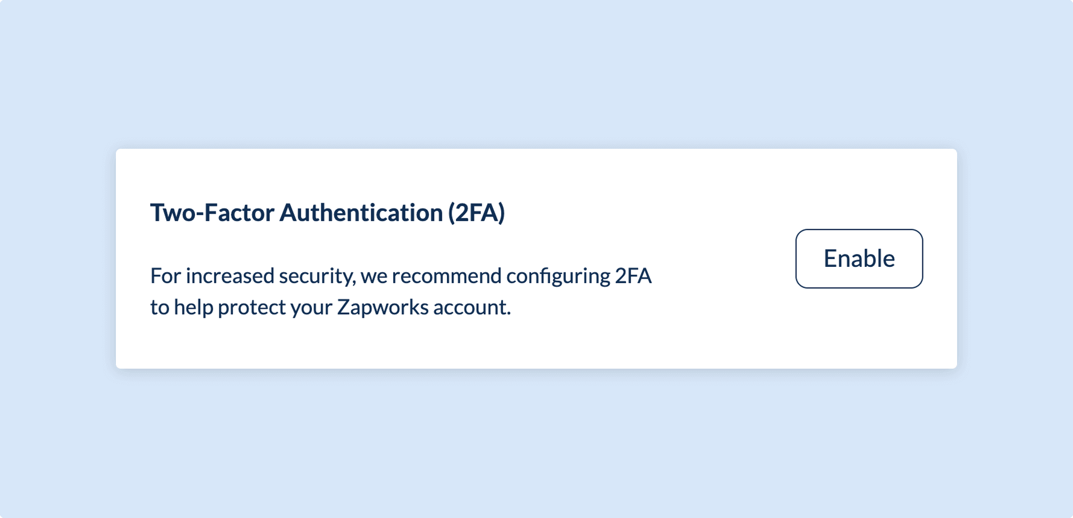Click the light blue background outside the card
This screenshot has width=1073, height=518.
click(536, 73)
